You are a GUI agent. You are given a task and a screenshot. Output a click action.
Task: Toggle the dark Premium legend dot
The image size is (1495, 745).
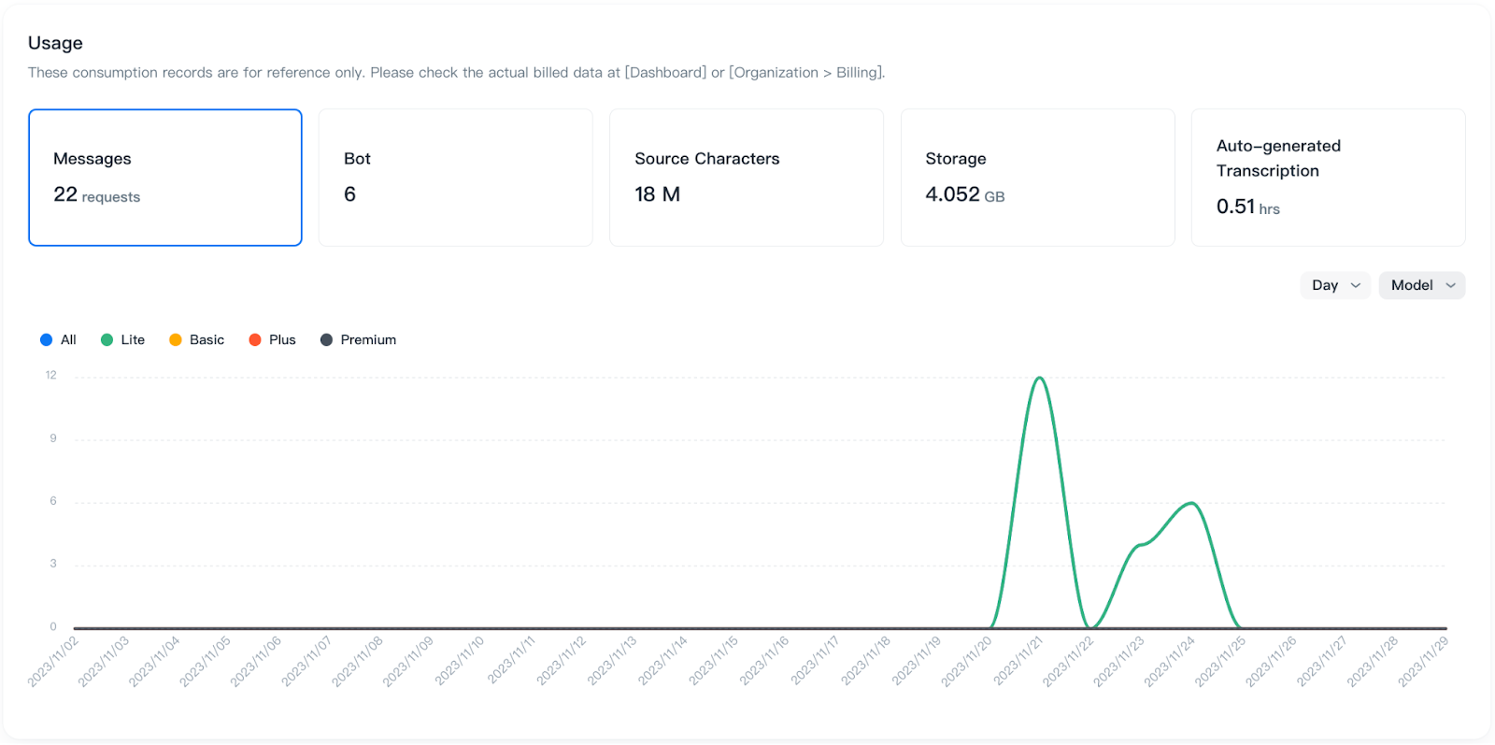[x=327, y=340]
